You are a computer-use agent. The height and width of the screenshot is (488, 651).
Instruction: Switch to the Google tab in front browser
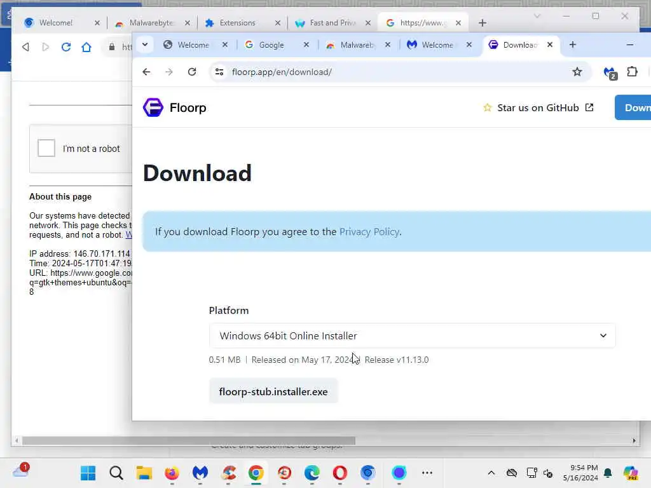click(271, 45)
